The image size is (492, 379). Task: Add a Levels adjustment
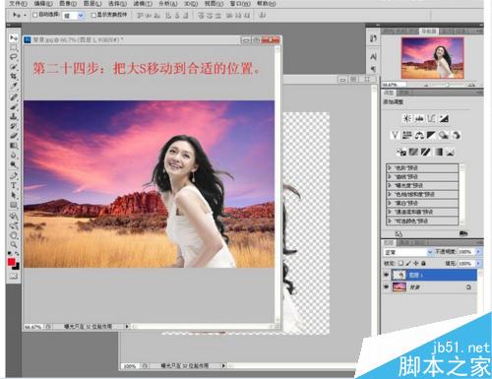click(419, 118)
